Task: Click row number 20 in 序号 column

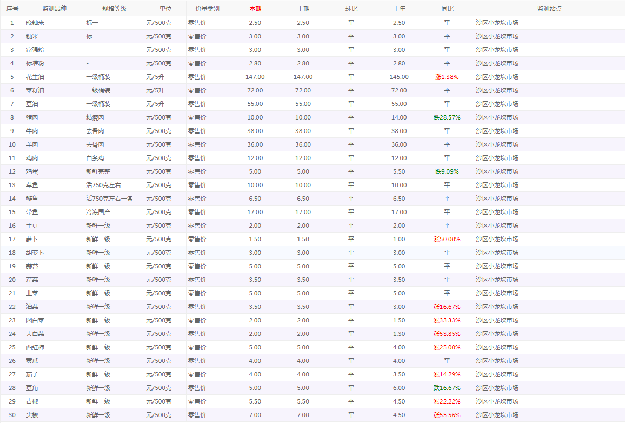Action: click(x=12, y=280)
